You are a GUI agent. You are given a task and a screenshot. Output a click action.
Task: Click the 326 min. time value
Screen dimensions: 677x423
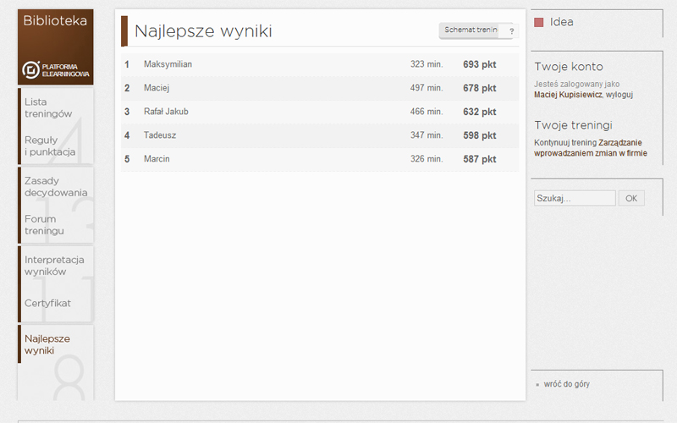coord(427,159)
